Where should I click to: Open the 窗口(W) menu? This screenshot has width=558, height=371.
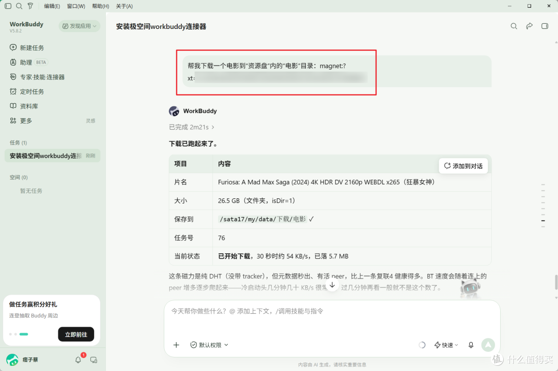(76, 6)
